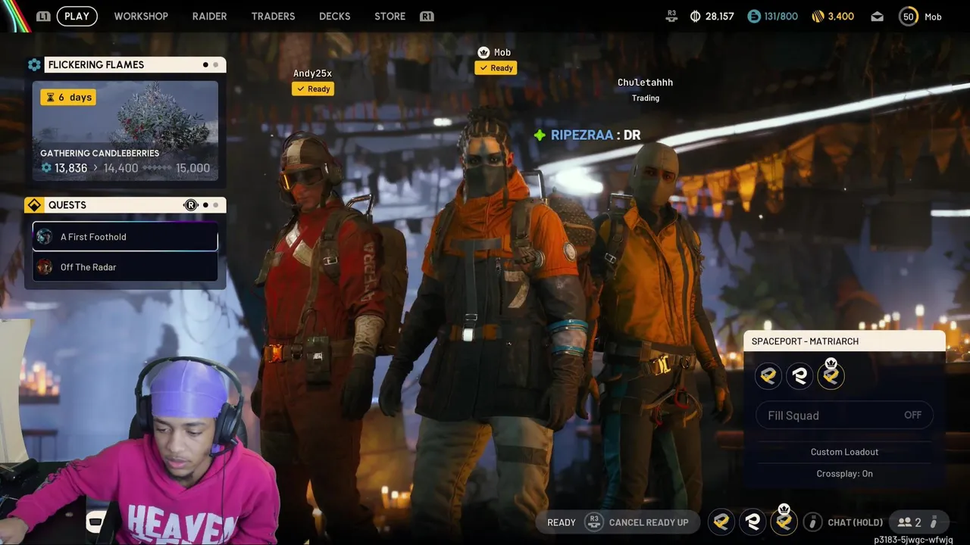Open the FLICKERING FLAMES event header
This screenshot has height=545, width=970.
click(x=135, y=65)
